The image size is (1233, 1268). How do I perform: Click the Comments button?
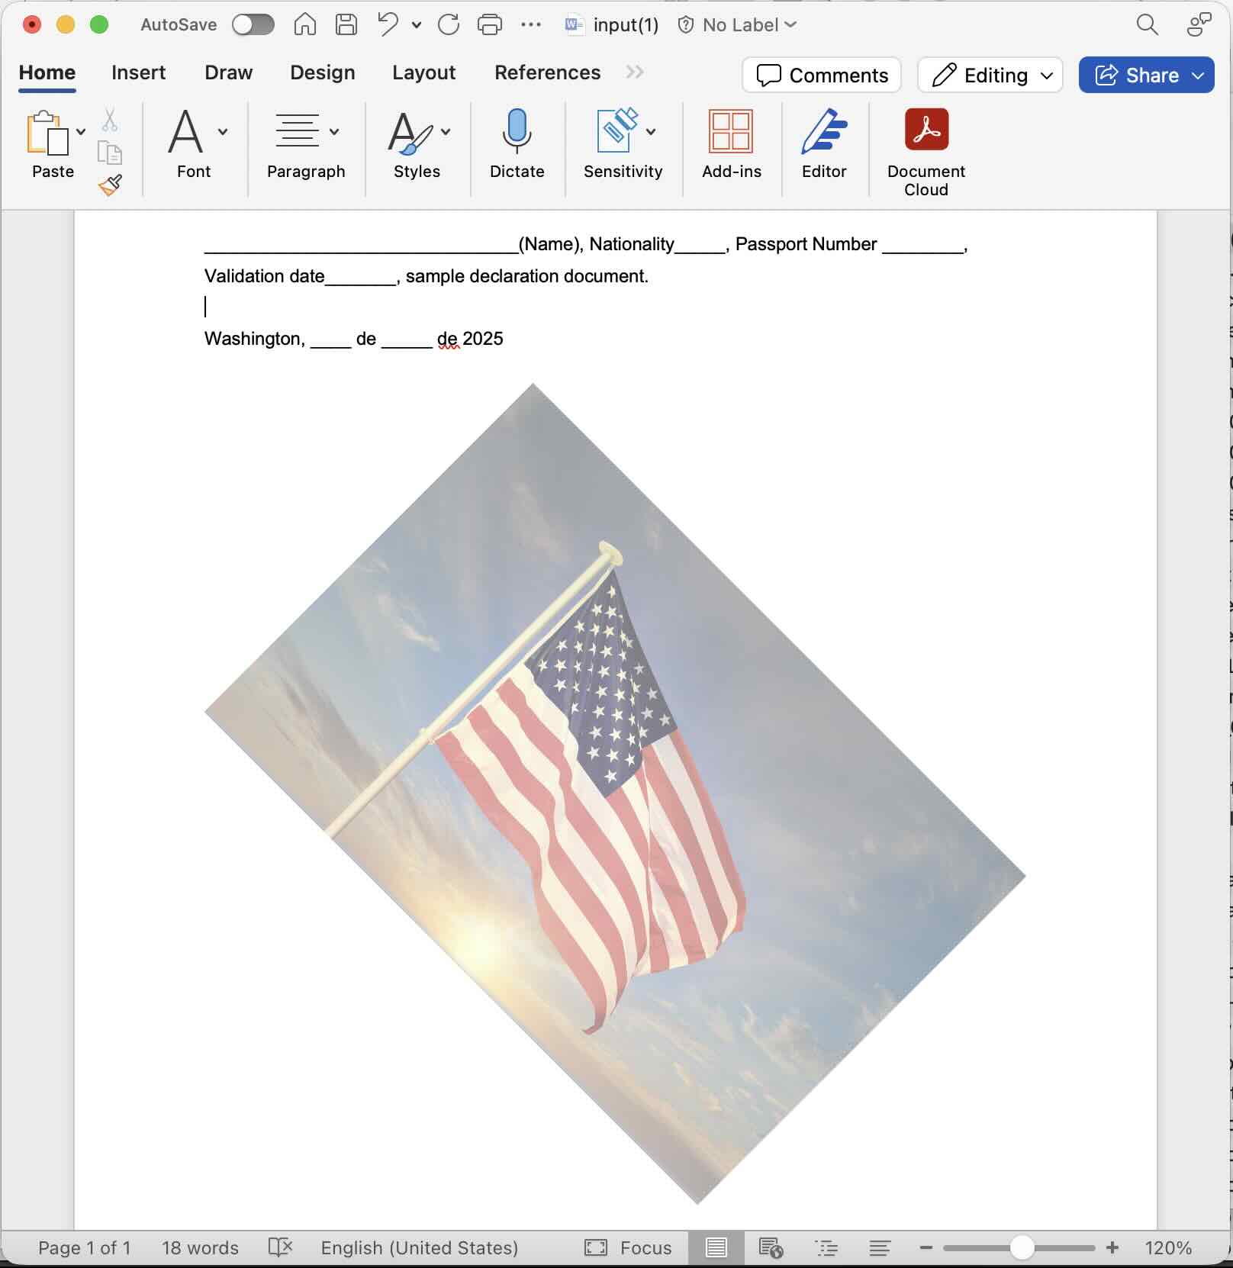[821, 75]
